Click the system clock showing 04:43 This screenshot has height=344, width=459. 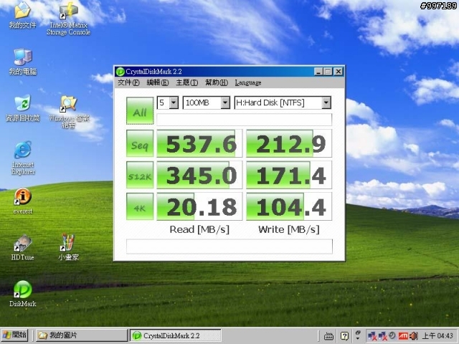[438, 336]
